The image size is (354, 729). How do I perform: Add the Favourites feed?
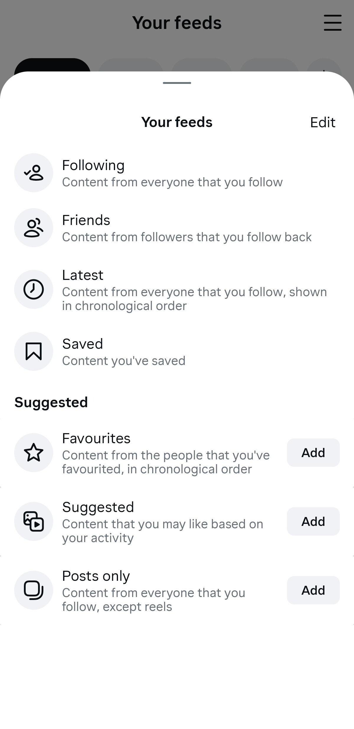pos(313,453)
